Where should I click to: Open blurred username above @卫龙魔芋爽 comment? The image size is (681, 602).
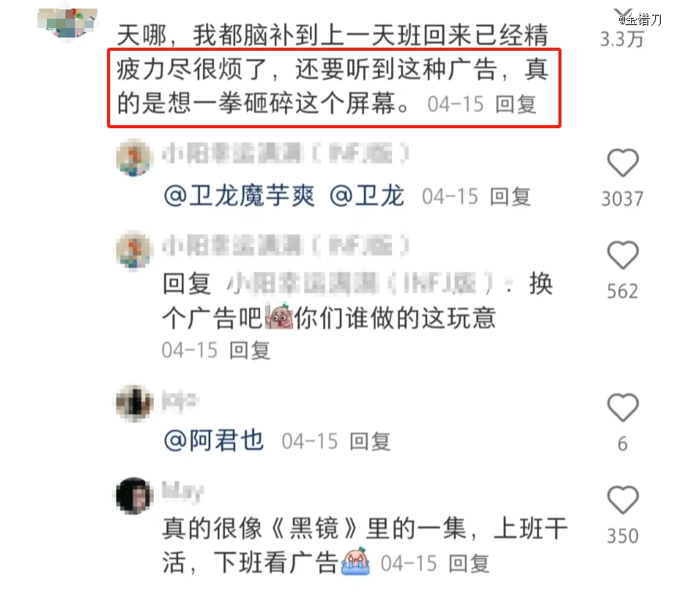[x=286, y=153]
